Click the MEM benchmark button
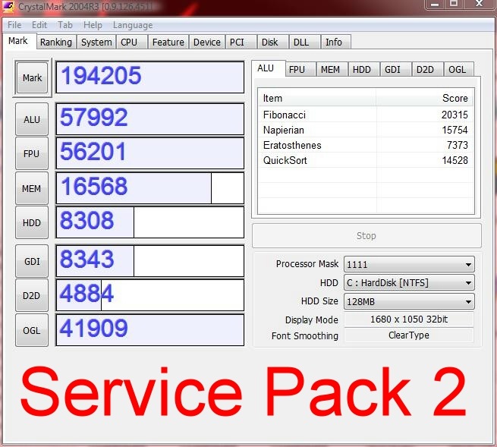The height and width of the screenshot is (447, 497). tap(32, 188)
